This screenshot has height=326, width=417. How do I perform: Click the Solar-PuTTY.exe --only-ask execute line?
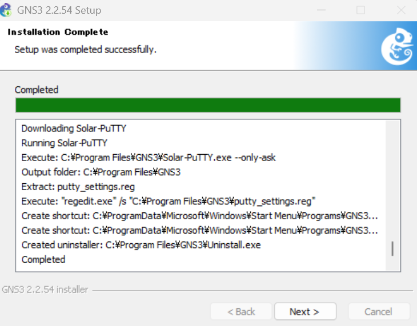click(x=149, y=157)
